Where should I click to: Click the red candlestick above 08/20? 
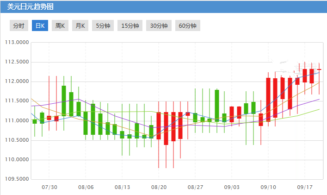pos(159,126)
